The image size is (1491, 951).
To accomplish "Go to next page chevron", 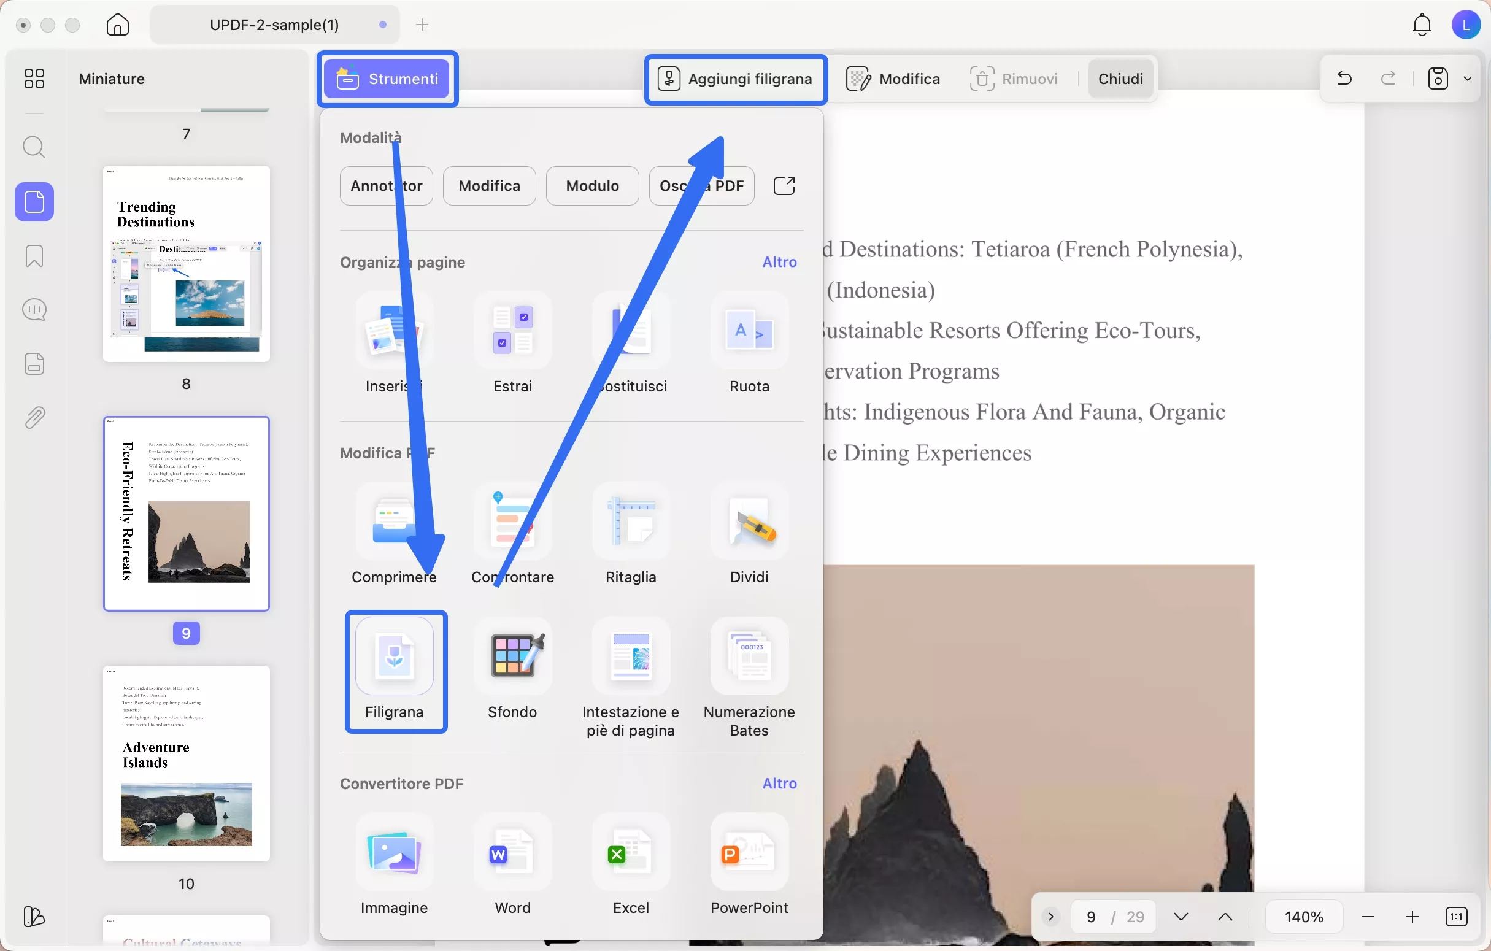I will pyautogui.click(x=1180, y=917).
